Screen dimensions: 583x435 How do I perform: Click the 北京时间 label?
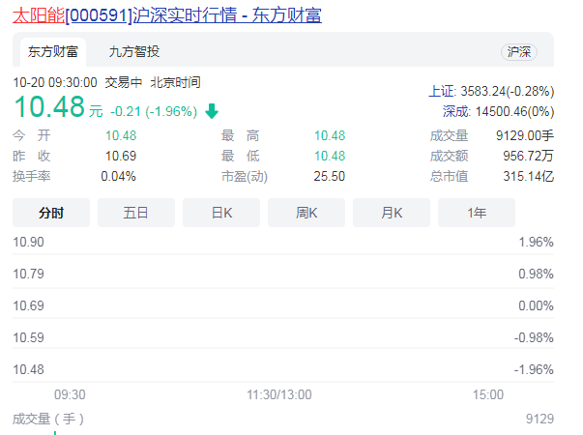(x=176, y=82)
